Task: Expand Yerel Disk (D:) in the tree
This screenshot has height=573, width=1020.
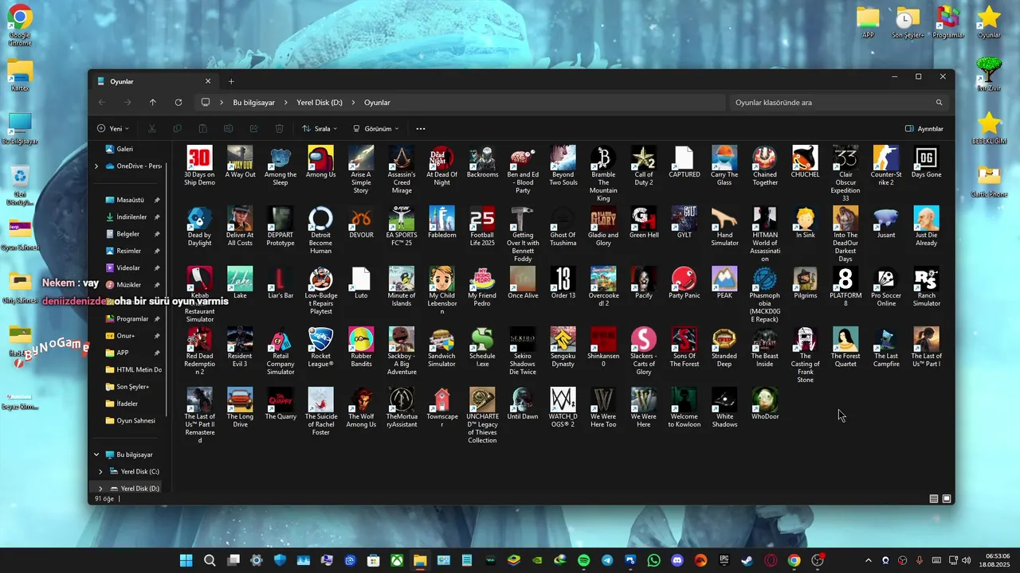Action: pyautogui.click(x=100, y=489)
